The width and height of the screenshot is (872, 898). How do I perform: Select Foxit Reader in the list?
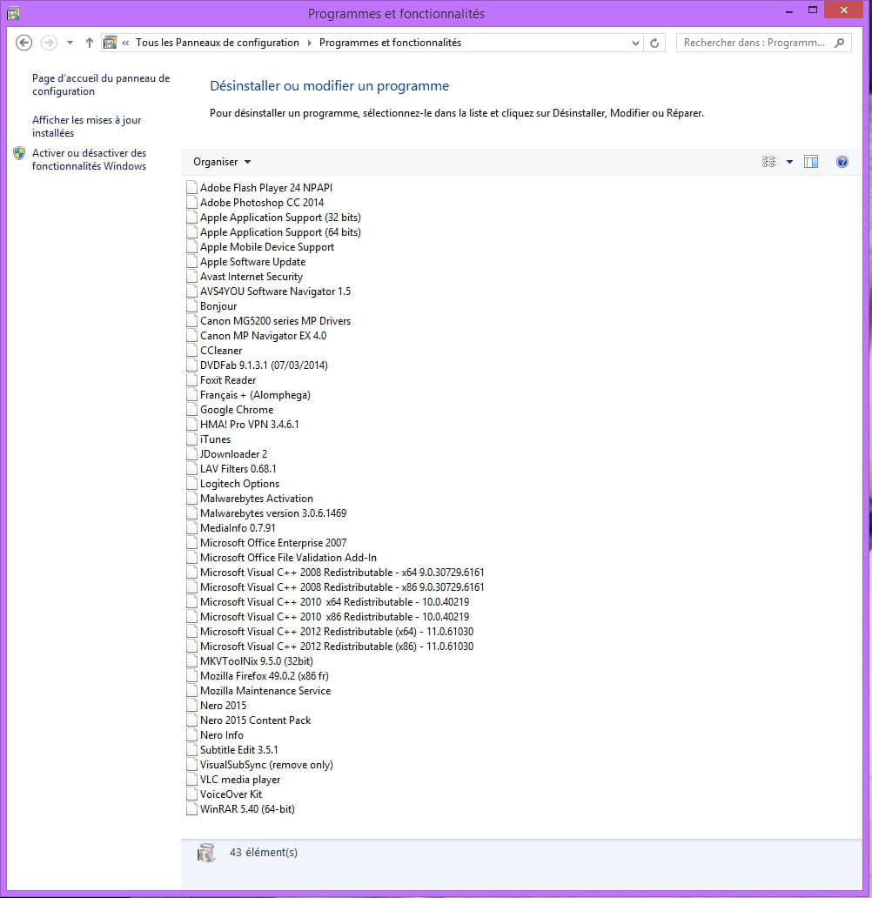228,380
